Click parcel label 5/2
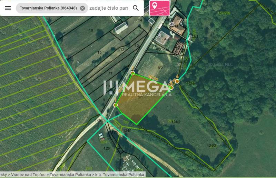This screenshot has width=276, height=178. point(160,68)
